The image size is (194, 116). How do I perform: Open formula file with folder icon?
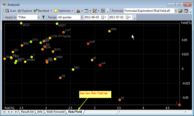click(x=180, y=11)
